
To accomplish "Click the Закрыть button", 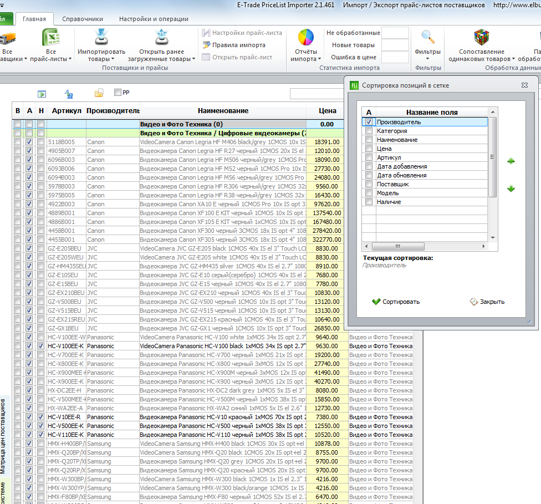I will click(487, 302).
